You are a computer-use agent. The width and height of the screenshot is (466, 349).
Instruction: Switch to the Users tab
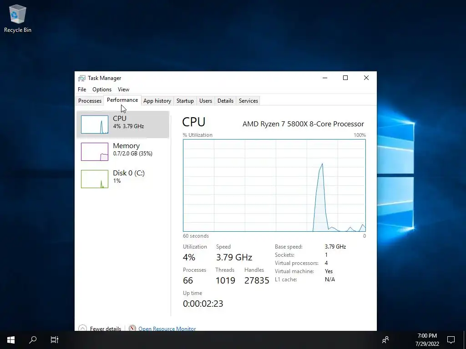(206, 101)
